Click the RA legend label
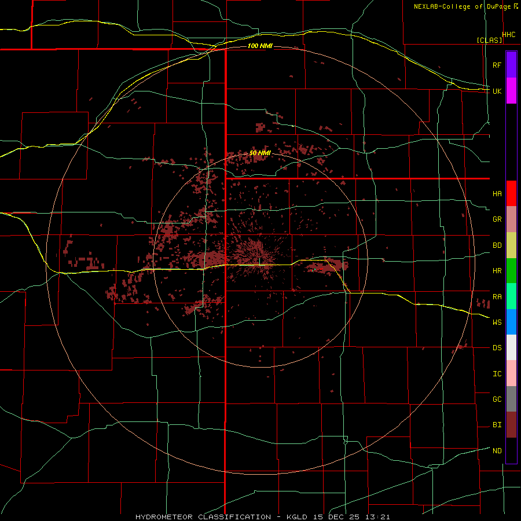This screenshot has height=521, width=521. point(497,297)
